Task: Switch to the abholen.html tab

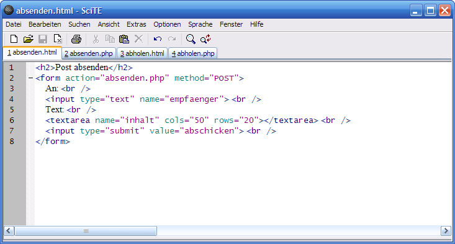Action: coord(142,53)
